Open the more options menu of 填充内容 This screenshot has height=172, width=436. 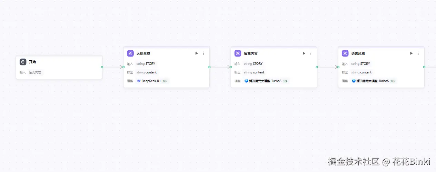click(311, 53)
